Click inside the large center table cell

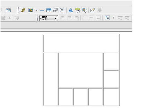pyautogui.click(x=80, y=70)
